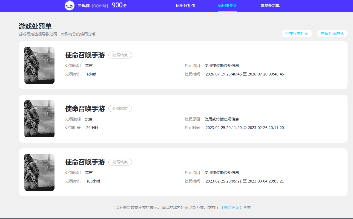Click the username 铃枫楠. in header
353x219 pixels.
pyautogui.click(x=84, y=5)
